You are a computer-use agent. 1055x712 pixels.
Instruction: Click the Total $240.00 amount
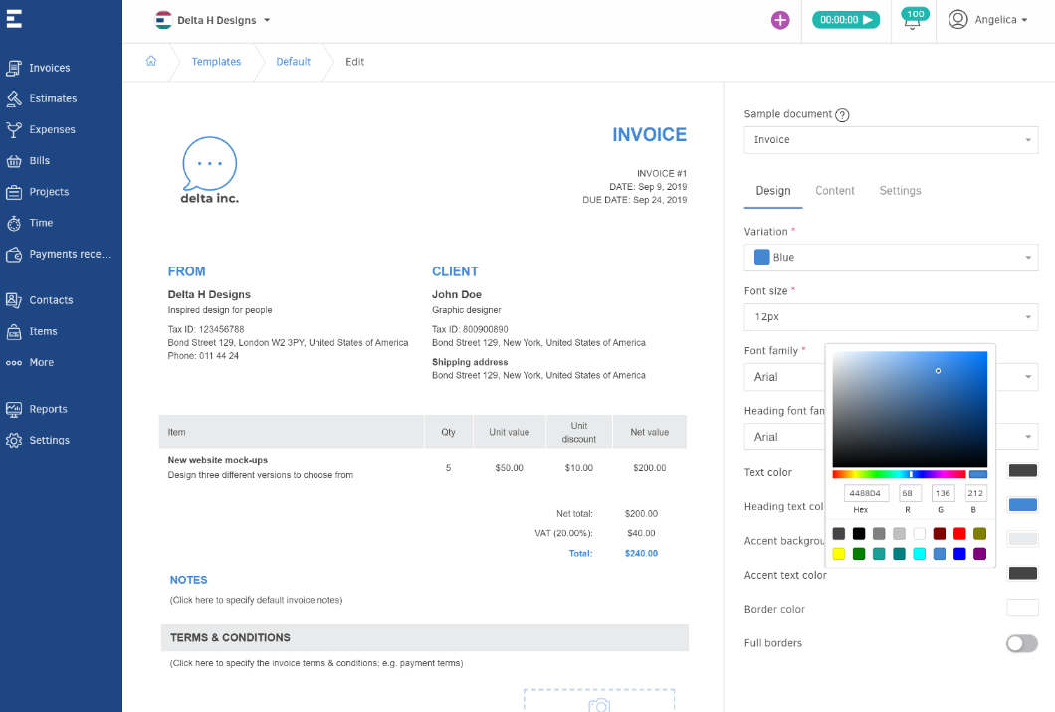[641, 553]
